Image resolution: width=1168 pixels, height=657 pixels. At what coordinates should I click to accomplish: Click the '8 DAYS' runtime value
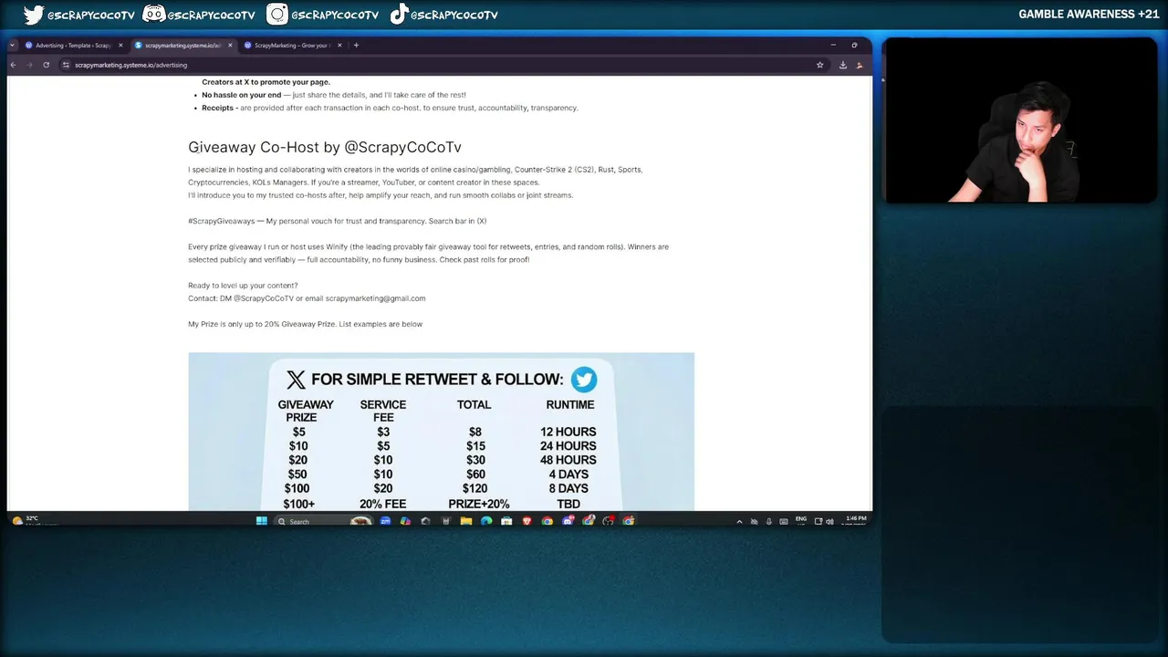tap(569, 488)
